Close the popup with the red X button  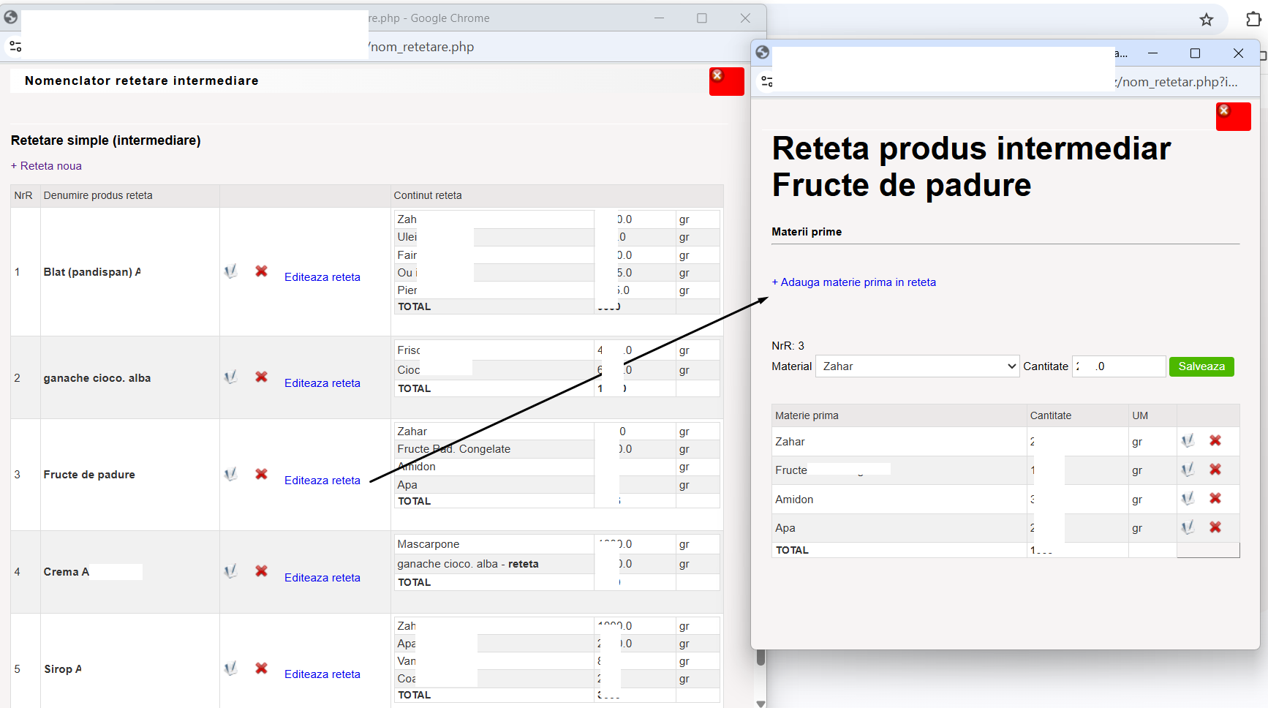coord(1233,116)
